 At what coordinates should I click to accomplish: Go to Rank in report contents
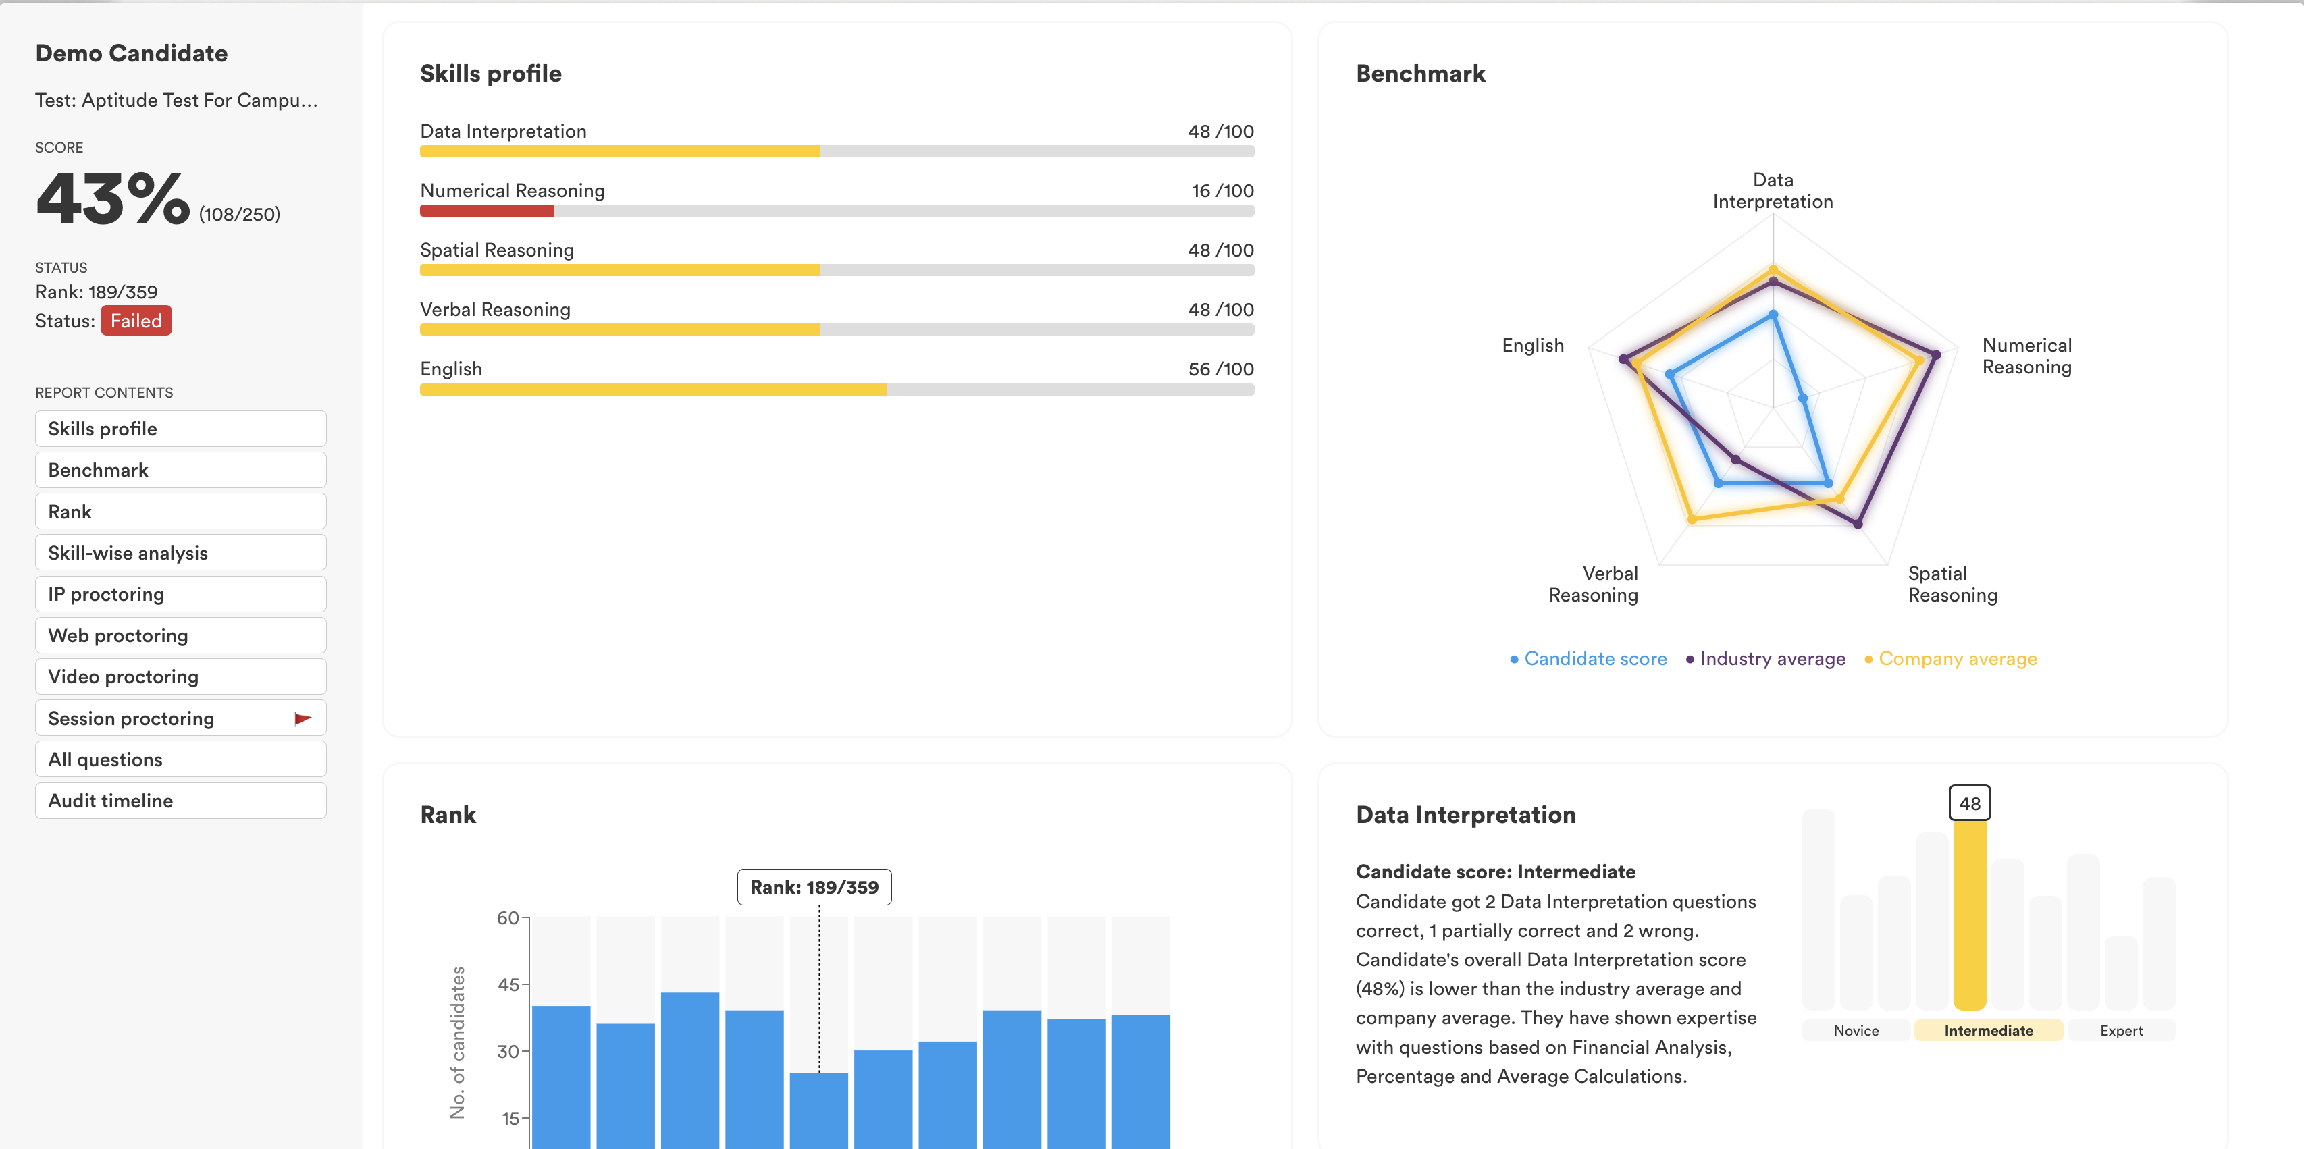point(181,512)
